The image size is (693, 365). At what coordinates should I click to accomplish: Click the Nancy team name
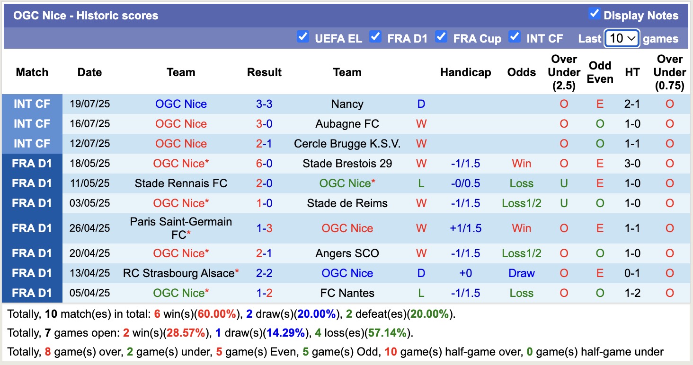tap(347, 104)
